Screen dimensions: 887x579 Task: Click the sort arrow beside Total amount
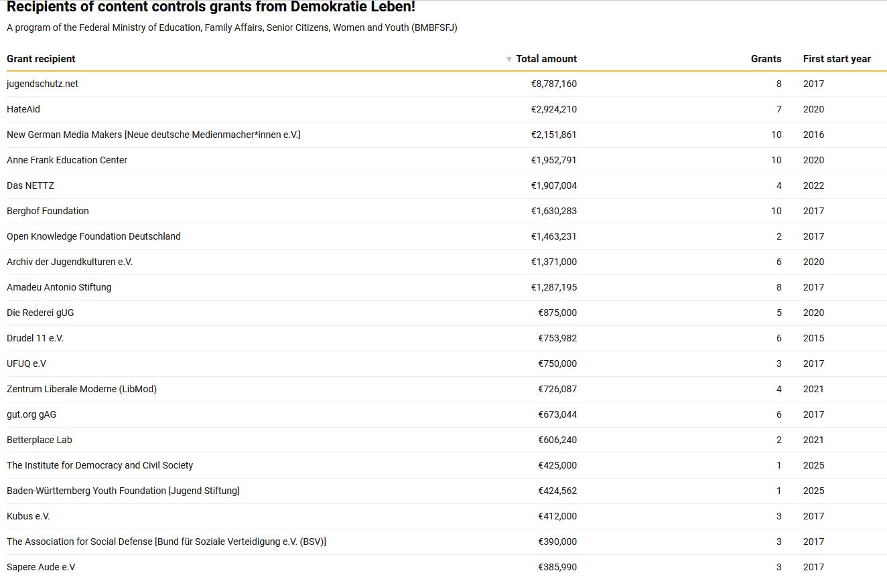click(509, 60)
